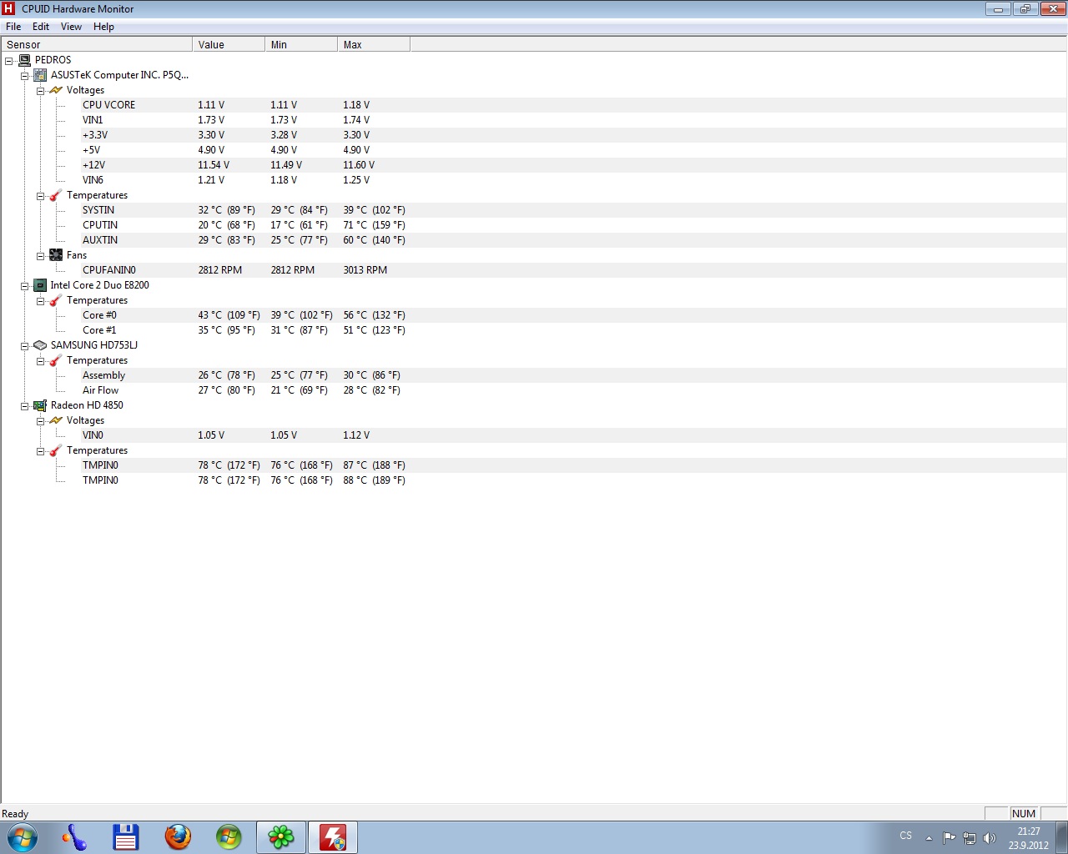
Task: Click the PEDROS computer icon in the tree
Action: [24, 60]
